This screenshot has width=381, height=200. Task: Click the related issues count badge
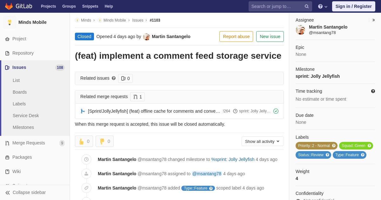click(x=125, y=78)
